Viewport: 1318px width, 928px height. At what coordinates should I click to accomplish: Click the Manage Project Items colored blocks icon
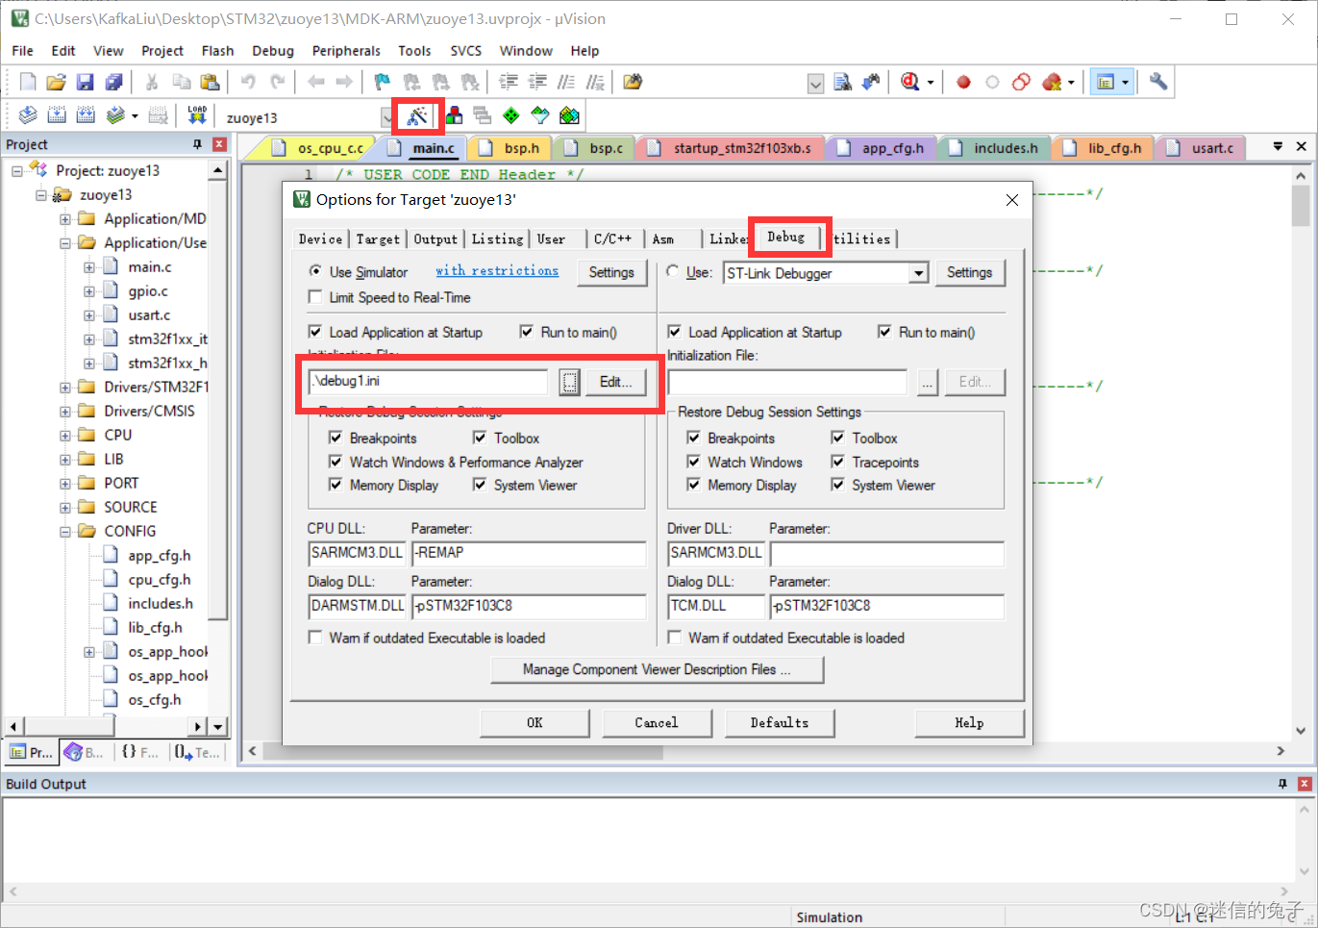click(x=454, y=116)
